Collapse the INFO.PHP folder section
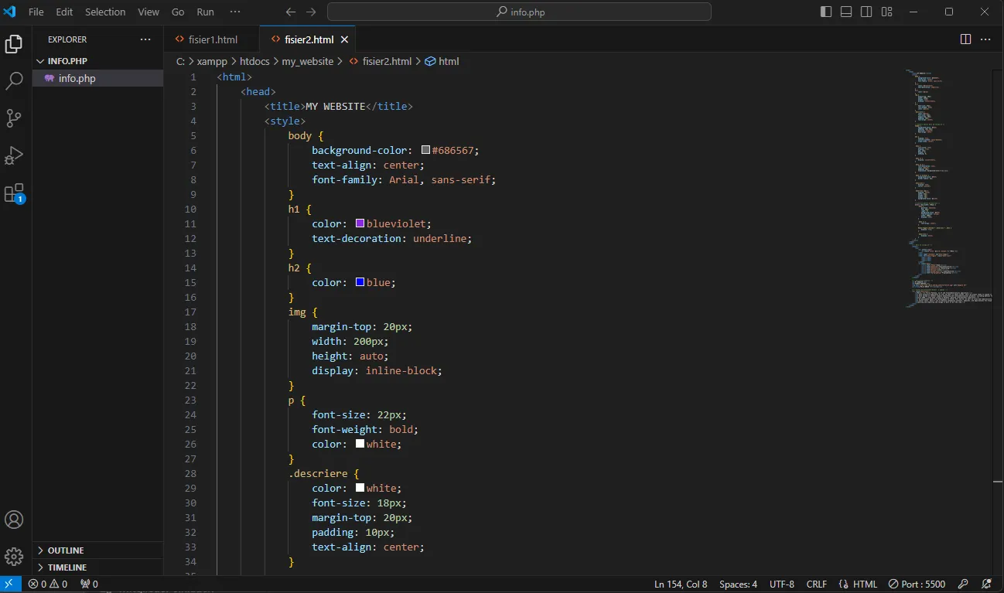This screenshot has width=1004, height=593. [66, 60]
